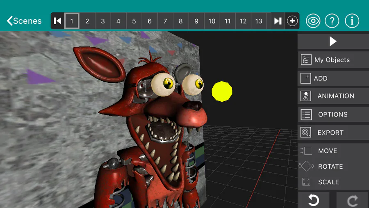Open My Objects list
The image size is (369, 208).
click(x=333, y=60)
